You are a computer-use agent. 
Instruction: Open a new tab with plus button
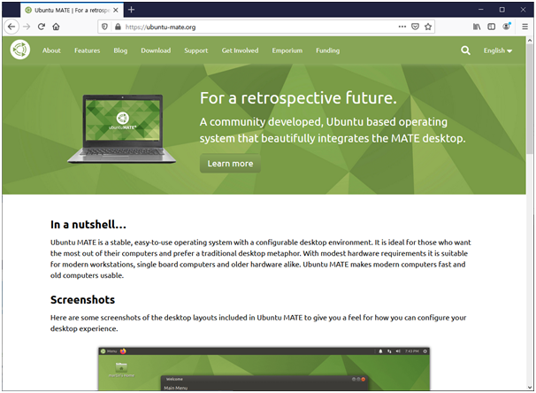[131, 10]
